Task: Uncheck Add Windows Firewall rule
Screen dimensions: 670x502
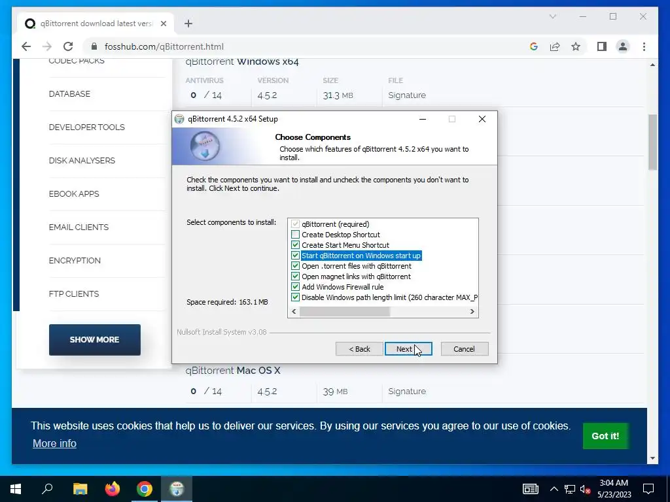Action: coord(295,287)
